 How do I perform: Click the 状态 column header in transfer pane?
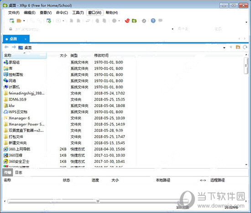(67, 180)
